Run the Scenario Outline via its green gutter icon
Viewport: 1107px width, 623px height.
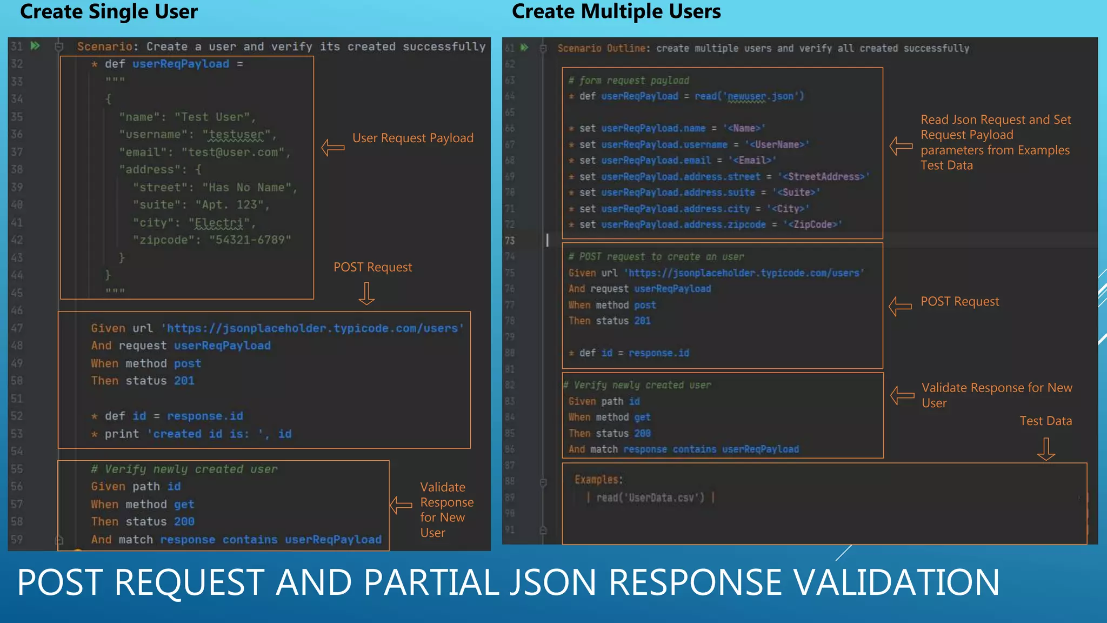click(x=524, y=48)
